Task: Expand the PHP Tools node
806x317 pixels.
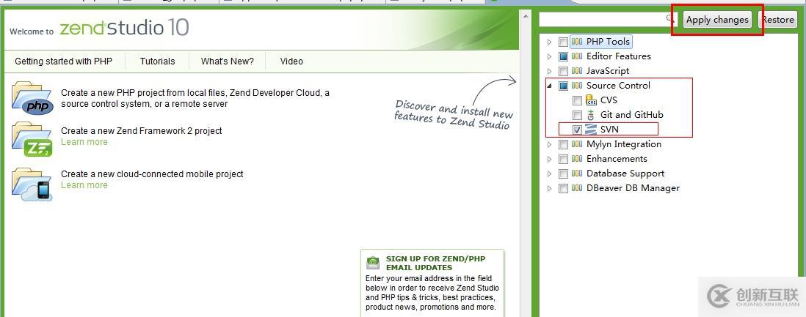Action: click(x=550, y=42)
